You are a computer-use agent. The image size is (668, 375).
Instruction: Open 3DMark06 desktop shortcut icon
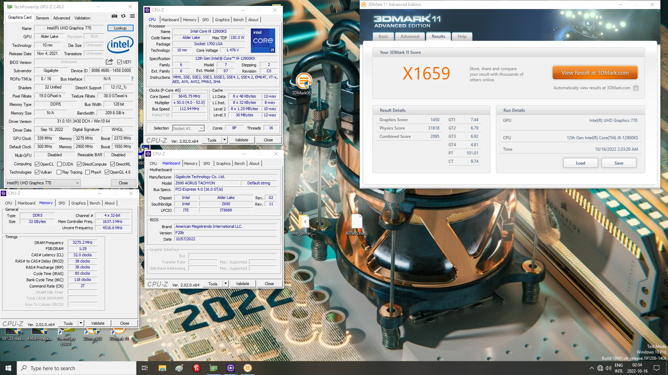click(304, 84)
